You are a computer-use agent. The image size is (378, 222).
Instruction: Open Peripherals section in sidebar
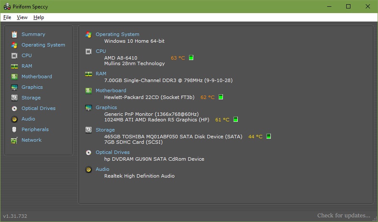pyautogui.click(x=35, y=130)
